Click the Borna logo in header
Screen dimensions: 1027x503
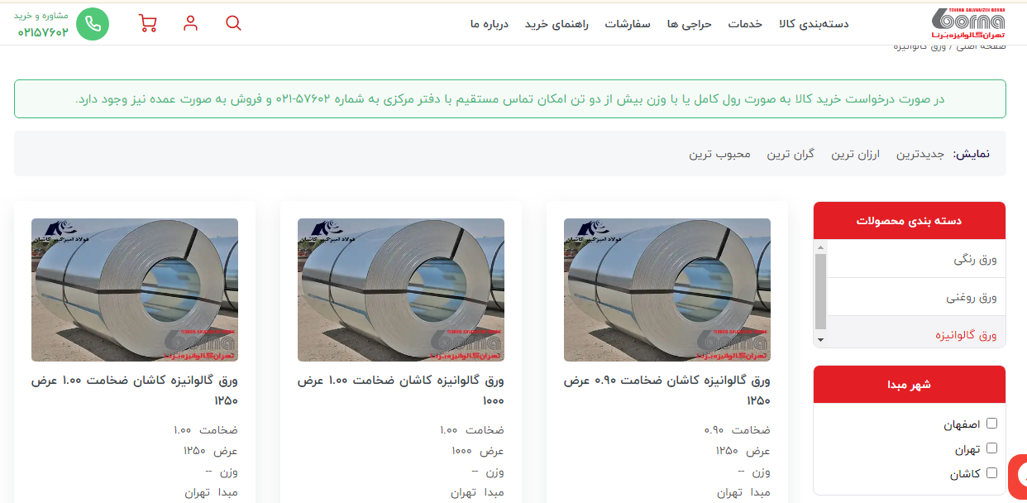tap(967, 23)
